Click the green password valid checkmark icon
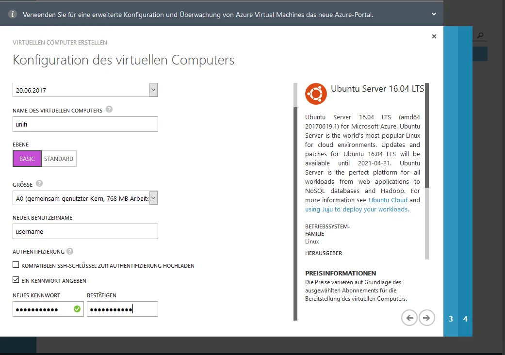Image resolution: width=505 pixels, height=355 pixels. pos(77,309)
